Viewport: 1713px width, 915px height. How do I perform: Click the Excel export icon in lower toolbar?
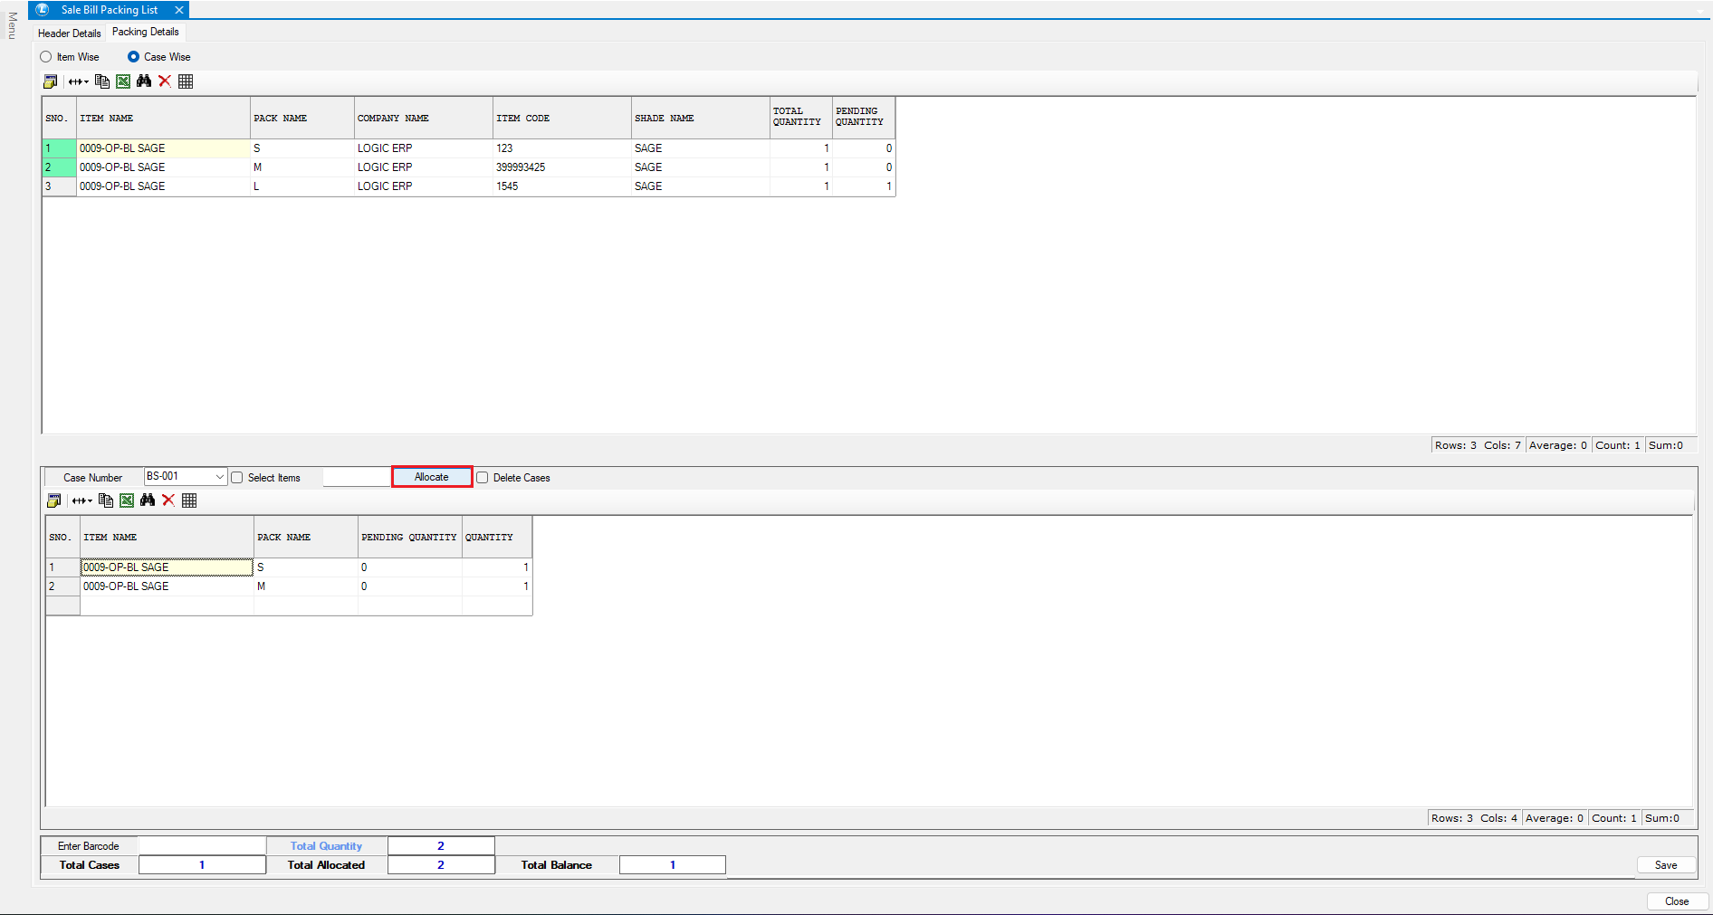click(x=127, y=500)
